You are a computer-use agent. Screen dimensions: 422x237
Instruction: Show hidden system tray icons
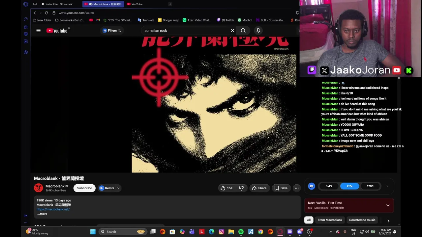(331, 232)
